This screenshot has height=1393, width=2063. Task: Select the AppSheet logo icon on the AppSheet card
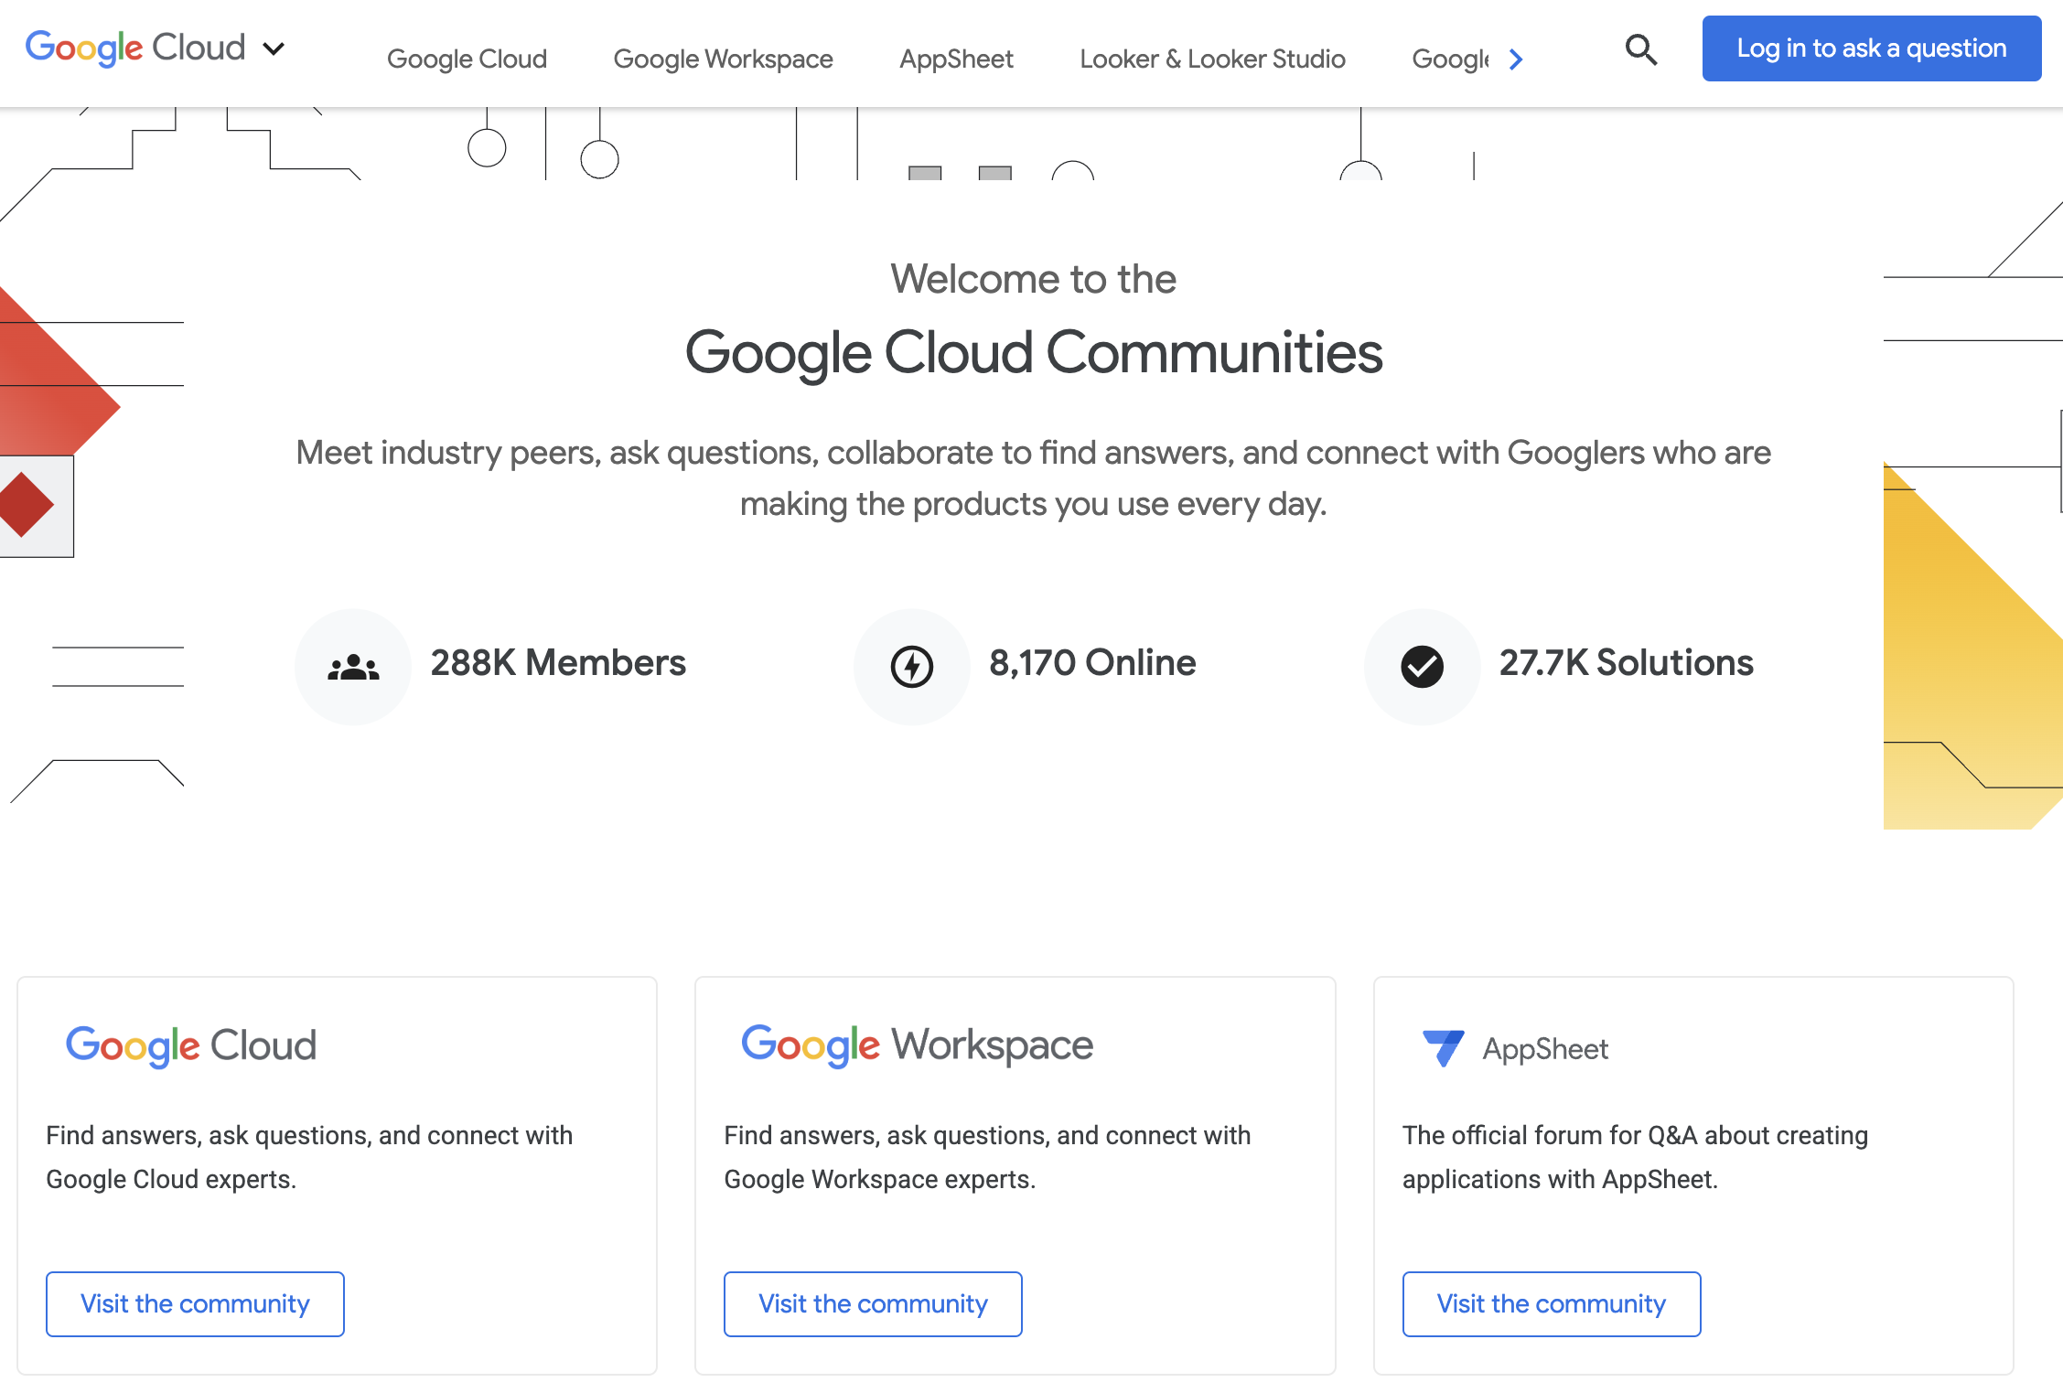(1443, 1048)
